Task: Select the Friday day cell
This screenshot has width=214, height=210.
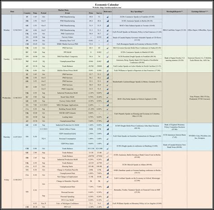Action: (x=7, y=180)
